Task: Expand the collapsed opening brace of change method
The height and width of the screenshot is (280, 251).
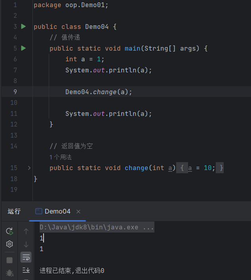Action: 182,168
